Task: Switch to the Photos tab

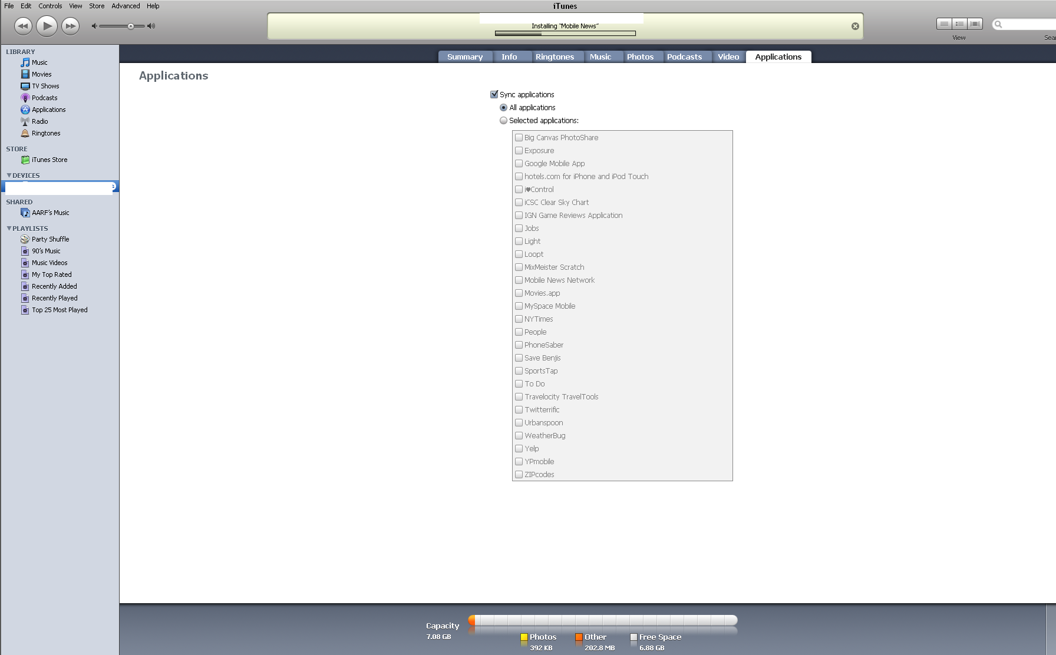Action: pos(640,57)
